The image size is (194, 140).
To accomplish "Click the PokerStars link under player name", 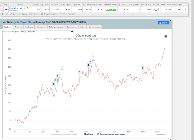I will [14, 11].
